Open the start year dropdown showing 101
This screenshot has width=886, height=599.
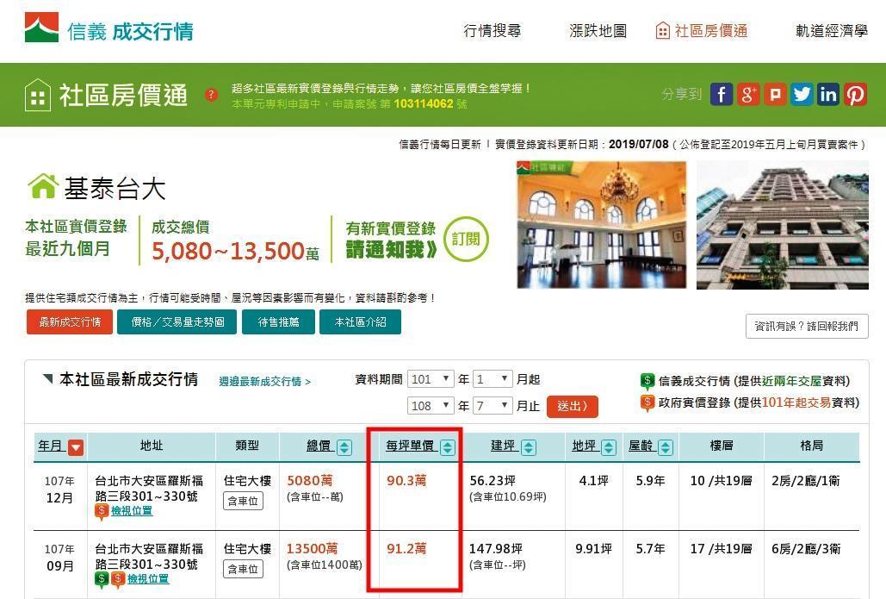coord(431,379)
